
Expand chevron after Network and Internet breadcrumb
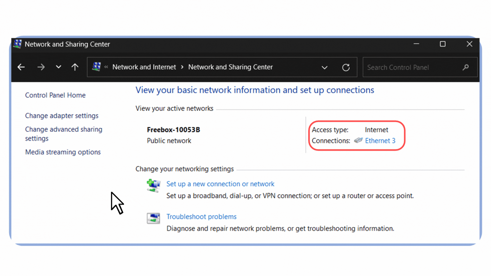182,67
